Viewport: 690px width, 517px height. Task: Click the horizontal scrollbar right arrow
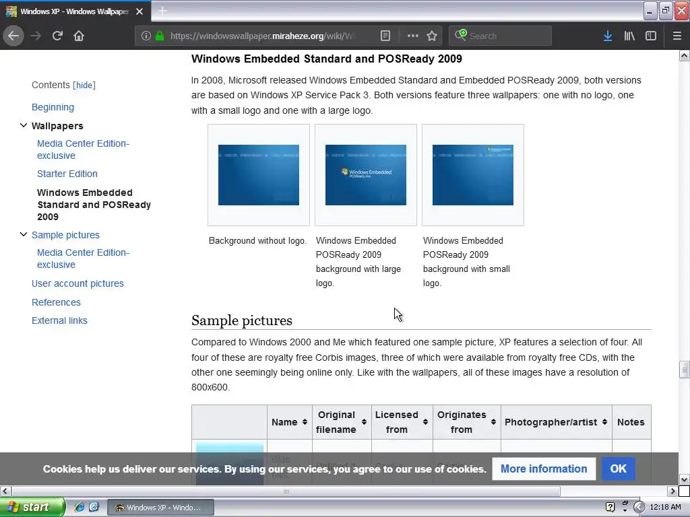pyautogui.click(x=673, y=491)
